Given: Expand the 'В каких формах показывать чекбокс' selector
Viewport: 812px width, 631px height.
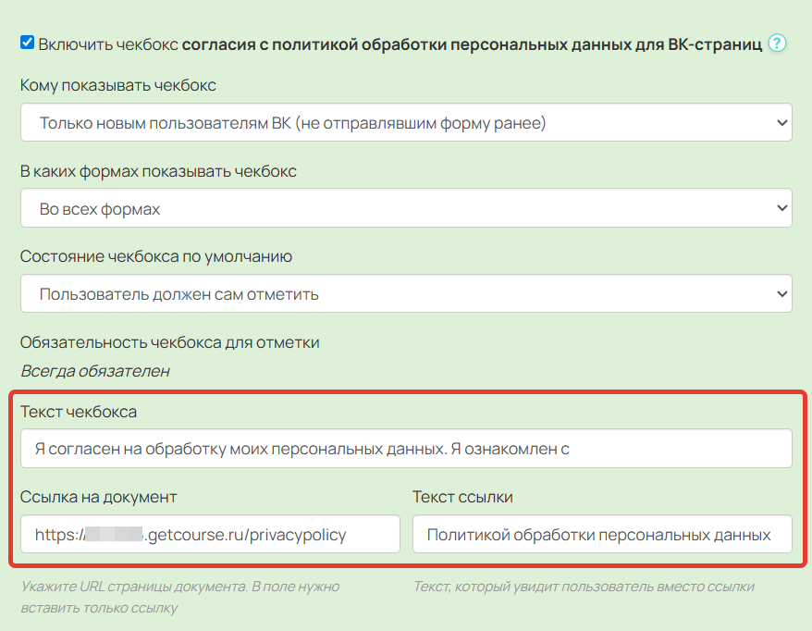Looking at the screenshot, I should [407, 207].
